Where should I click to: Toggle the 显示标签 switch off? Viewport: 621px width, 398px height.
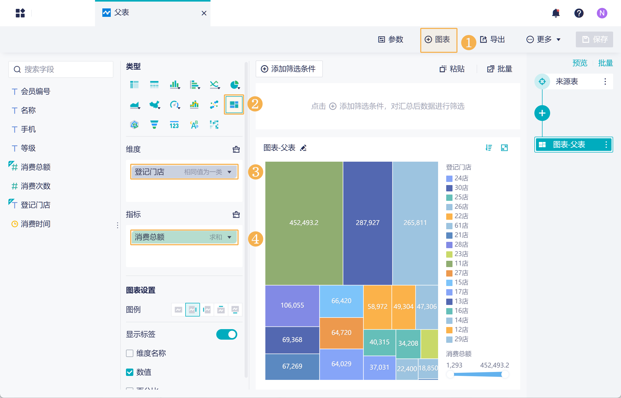pyautogui.click(x=227, y=334)
